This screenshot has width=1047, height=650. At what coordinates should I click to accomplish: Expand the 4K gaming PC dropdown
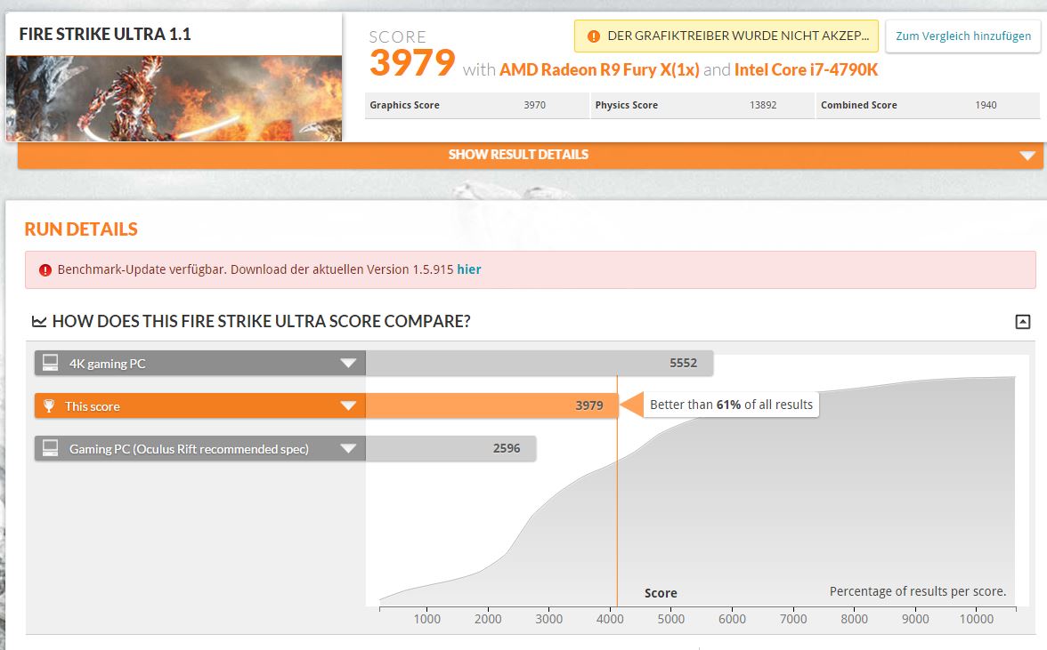[348, 364]
